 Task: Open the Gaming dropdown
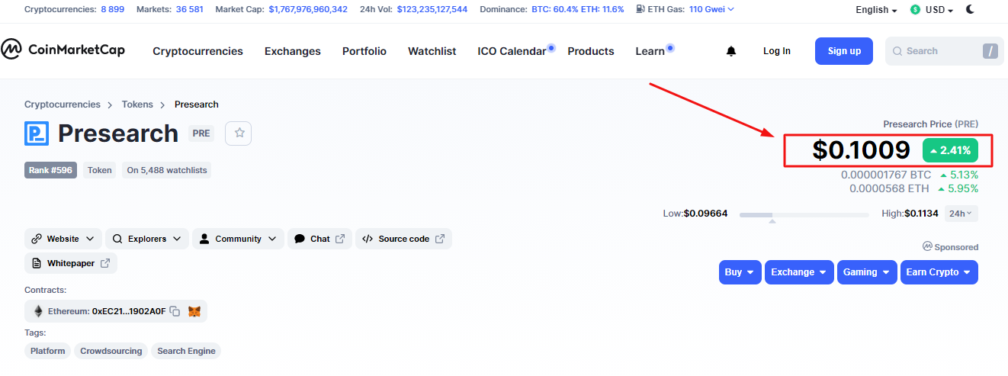pyautogui.click(x=867, y=272)
